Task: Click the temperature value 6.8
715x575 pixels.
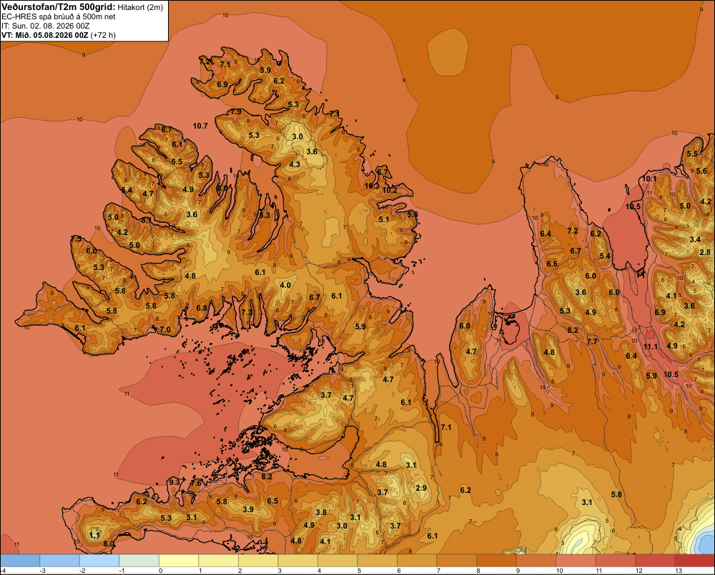Action: (x=202, y=308)
